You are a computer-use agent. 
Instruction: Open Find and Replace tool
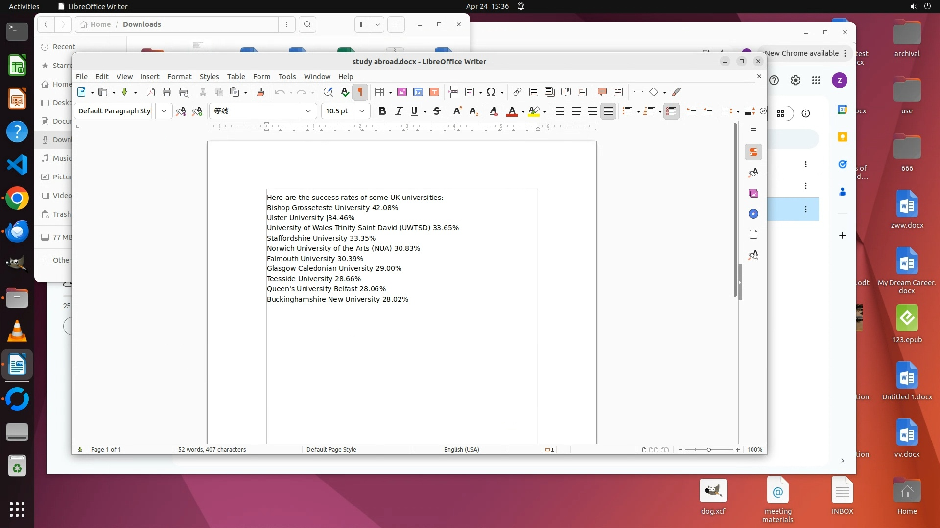(x=328, y=92)
